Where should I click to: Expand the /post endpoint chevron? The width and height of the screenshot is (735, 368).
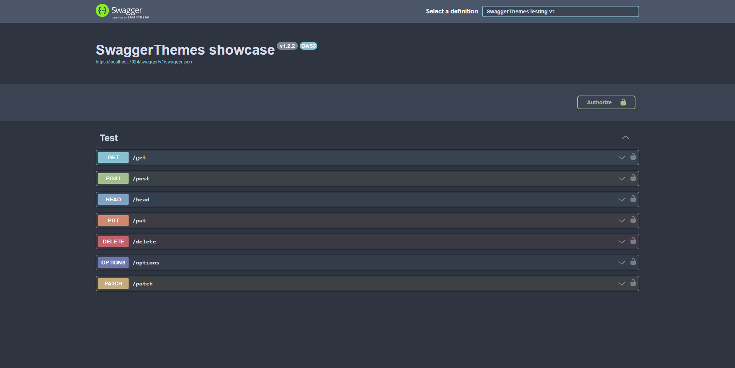(x=622, y=178)
